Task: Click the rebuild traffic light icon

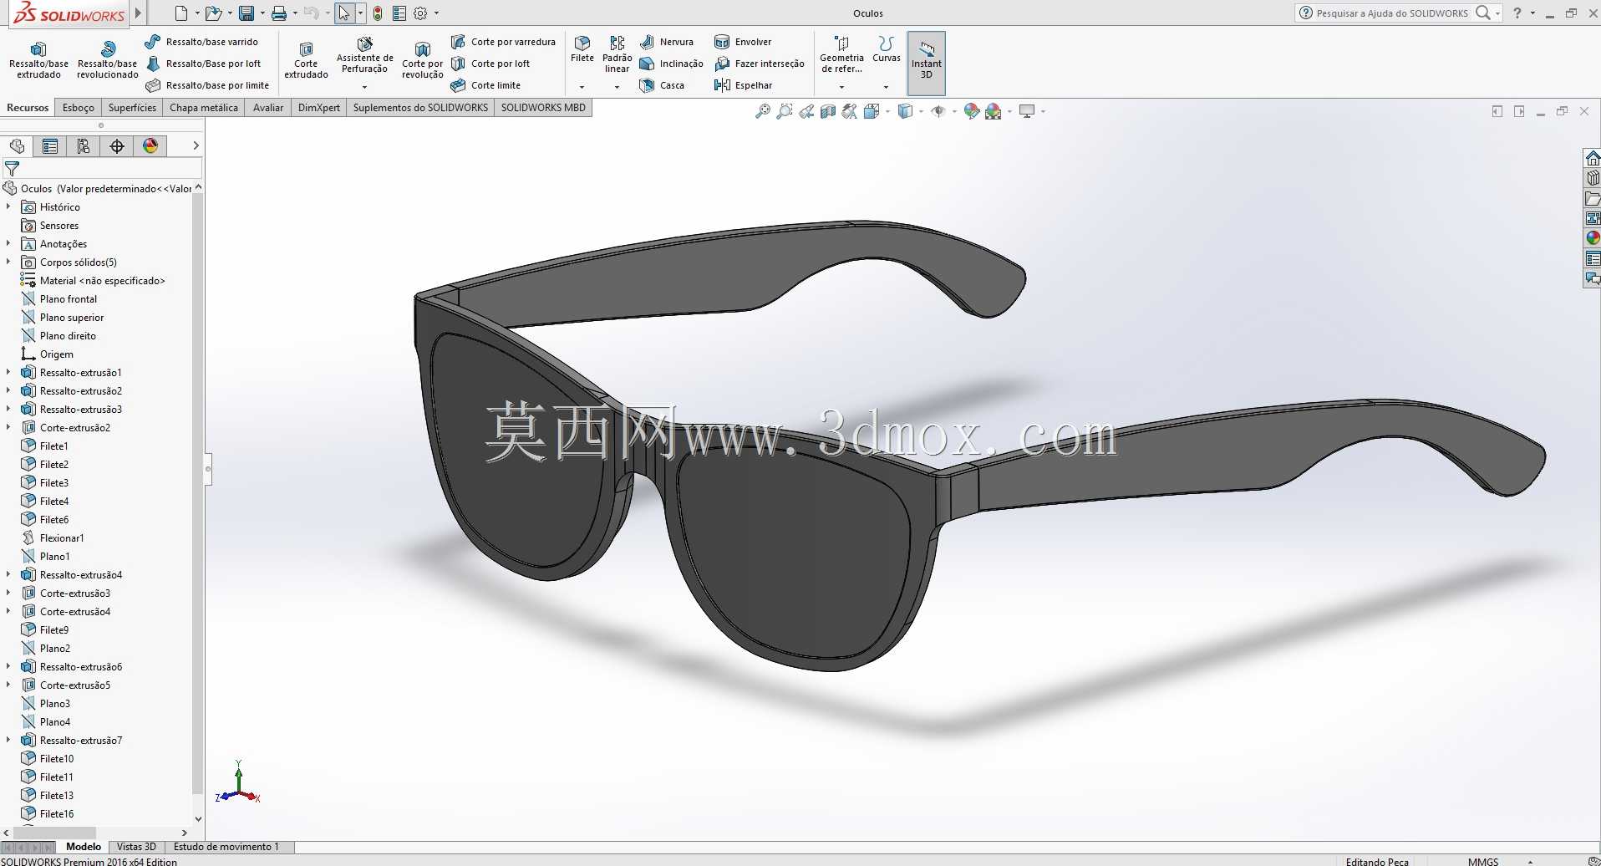Action: 378,13
